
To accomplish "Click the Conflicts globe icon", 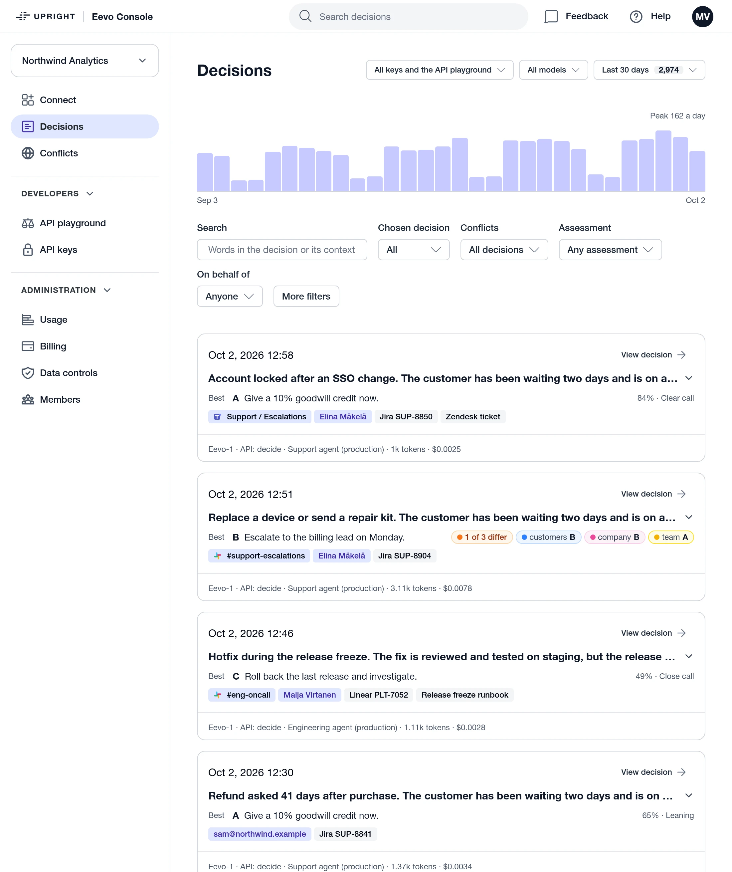I will pyautogui.click(x=28, y=153).
